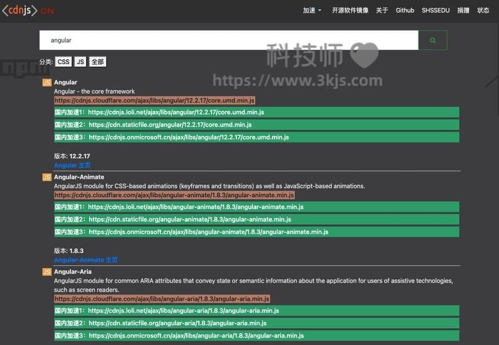Open the Angular-Animate 主页 link
Viewport: 499px width, 345px height.
click(86, 260)
